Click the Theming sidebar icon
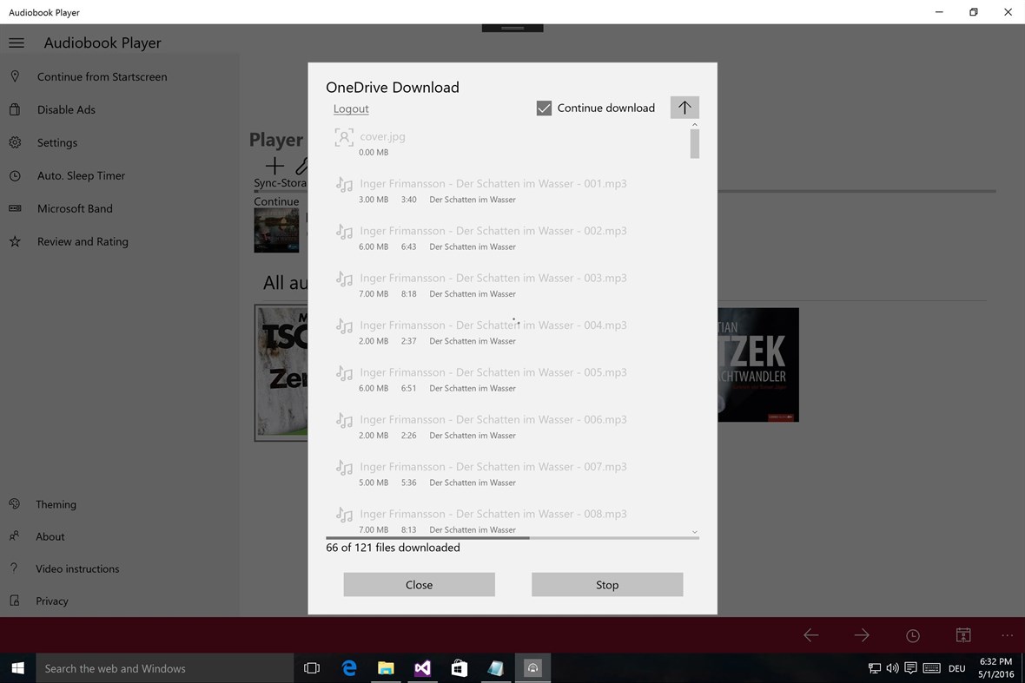The height and width of the screenshot is (683, 1025). click(15, 504)
